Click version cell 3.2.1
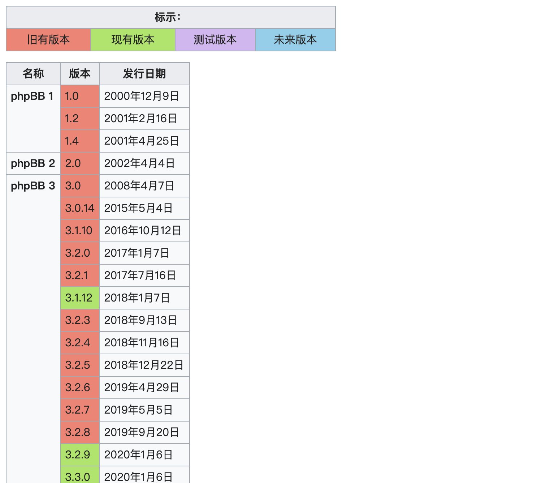559x483 pixels. [x=80, y=275]
